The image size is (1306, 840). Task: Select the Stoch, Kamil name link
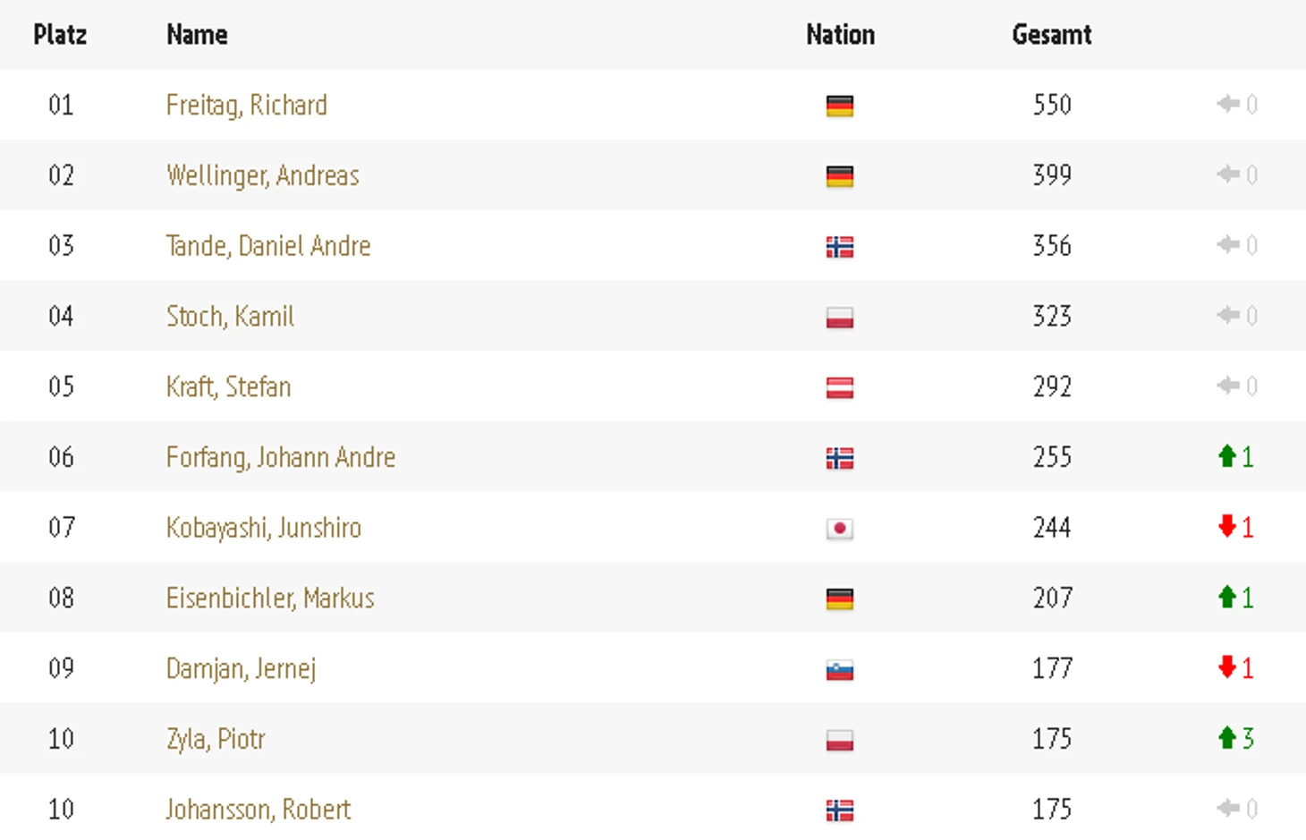point(230,317)
